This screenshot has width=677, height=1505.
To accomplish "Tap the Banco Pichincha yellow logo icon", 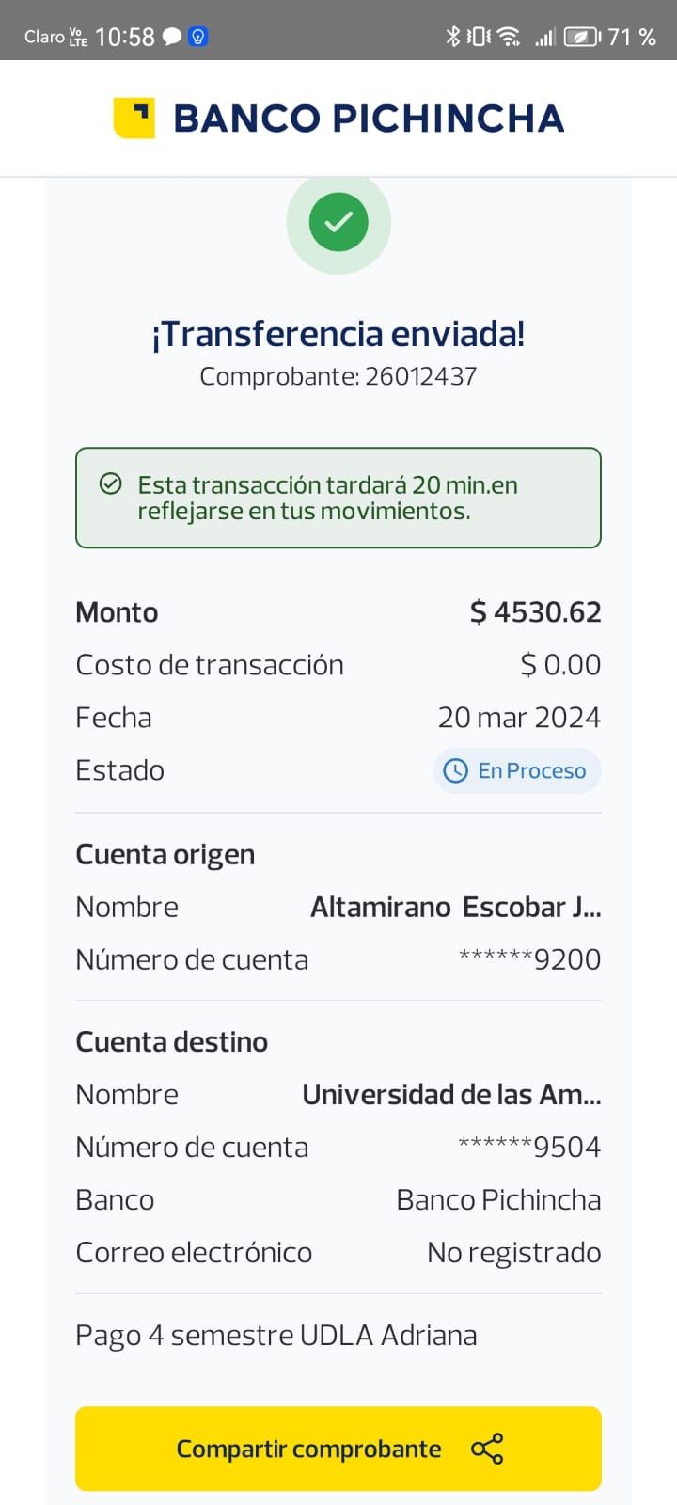I will tap(134, 118).
